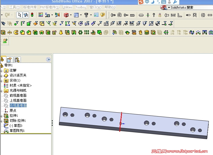Toggle the Selection Filter toolbar button
213x155 pixels.
coord(26,15)
